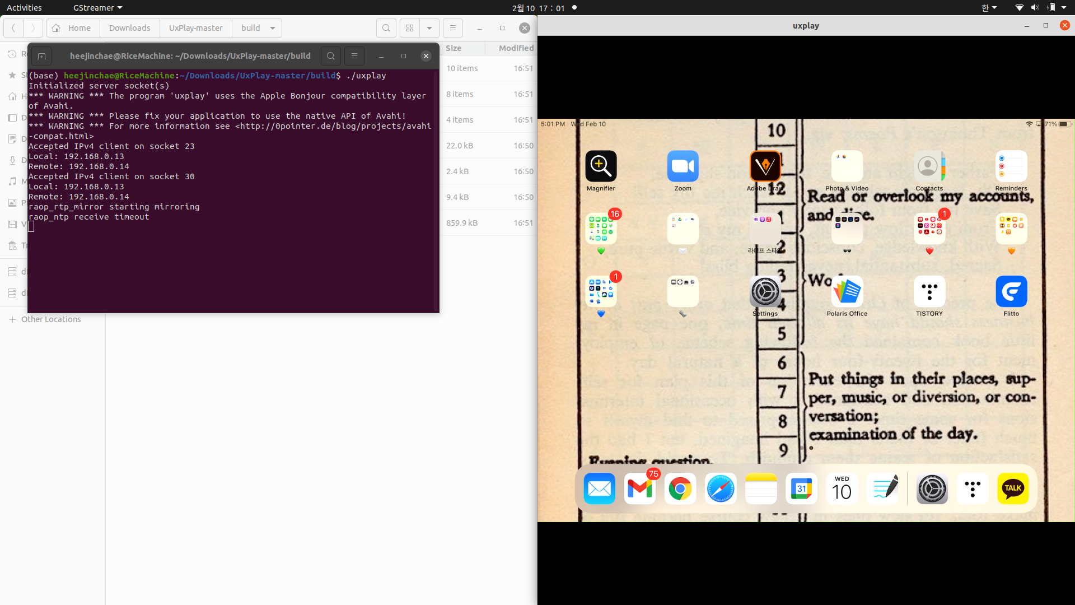
Task: Open Other Locations in sidebar
Action: pyautogui.click(x=51, y=319)
